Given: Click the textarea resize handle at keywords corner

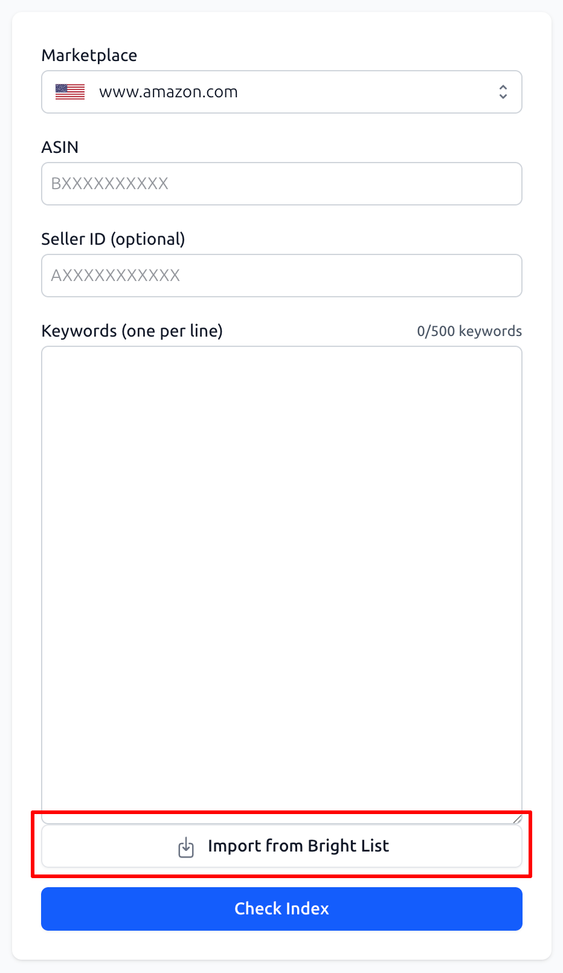Looking at the screenshot, I should (516, 819).
